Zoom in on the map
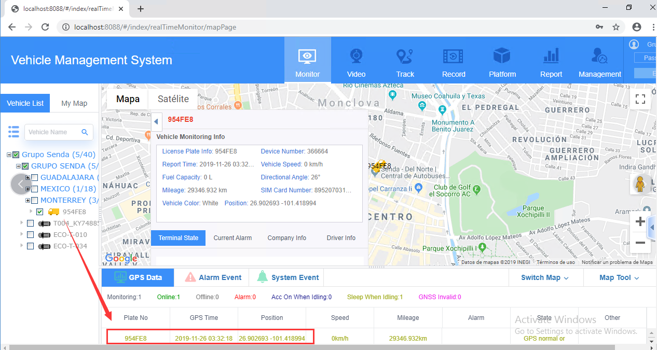The width and height of the screenshot is (657, 350). tap(640, 222)
